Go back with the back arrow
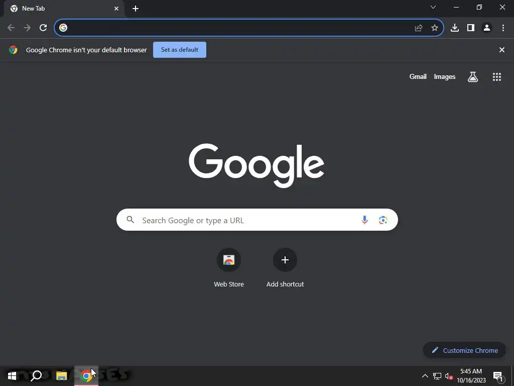Image resolution: width=514 pixels, height=386 pixels. click(11, 28)
